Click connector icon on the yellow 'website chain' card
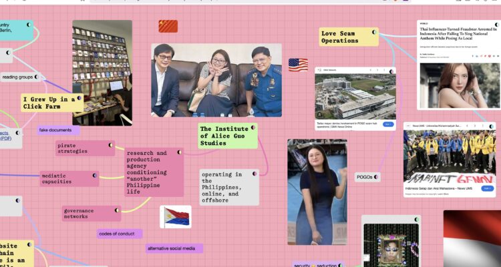Viewport: 501px width, 267px height. (29, 245)
